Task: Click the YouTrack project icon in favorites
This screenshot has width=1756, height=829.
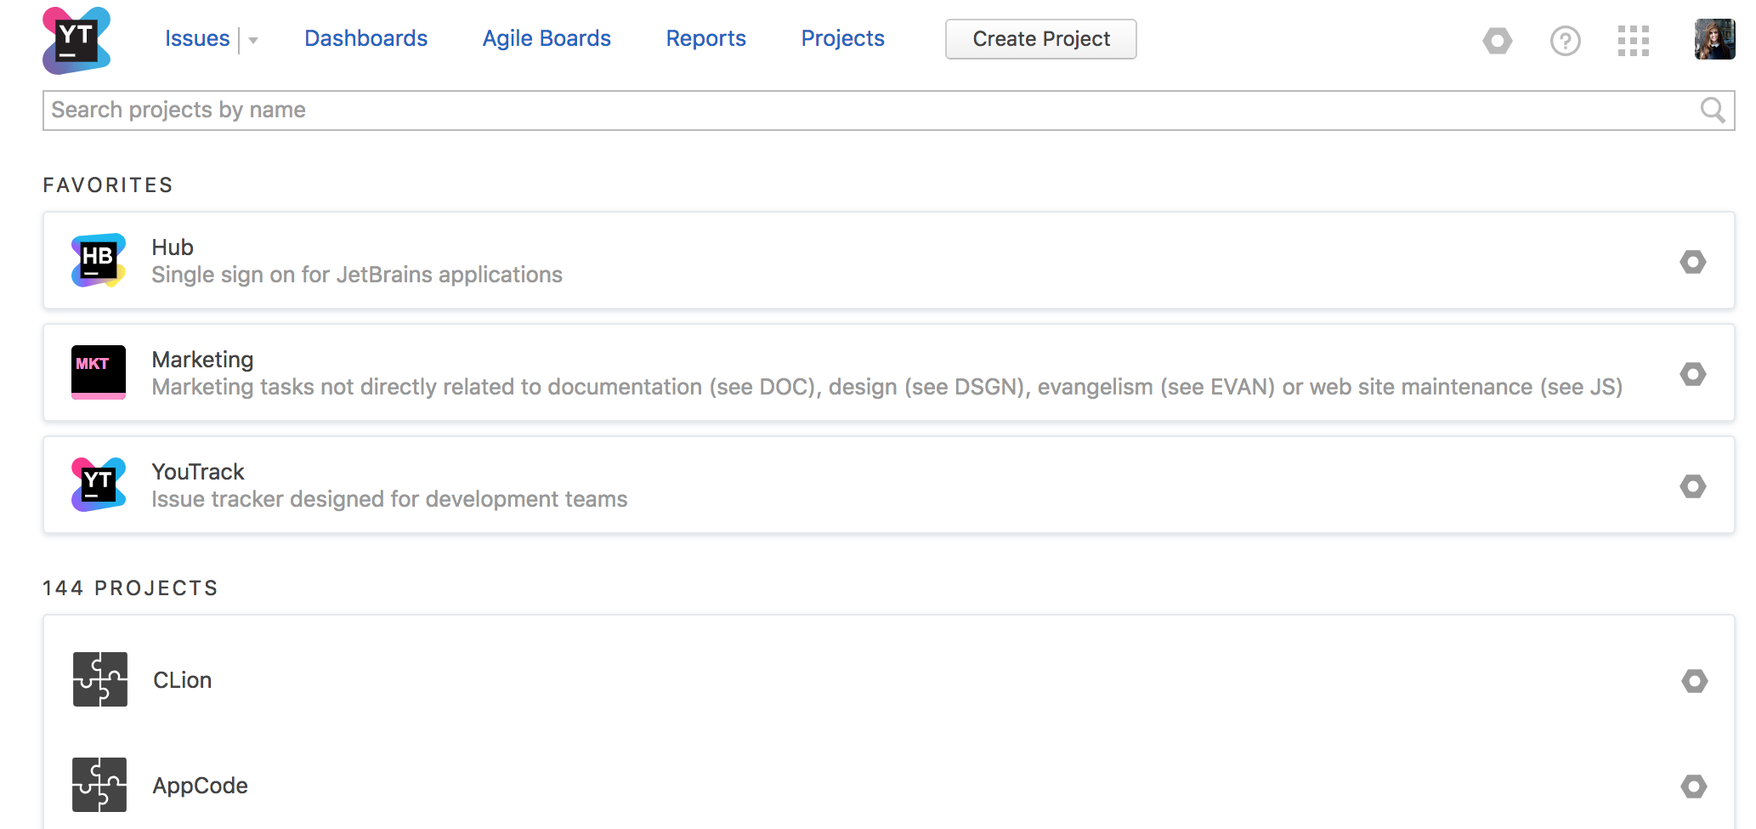Action: 99,485
